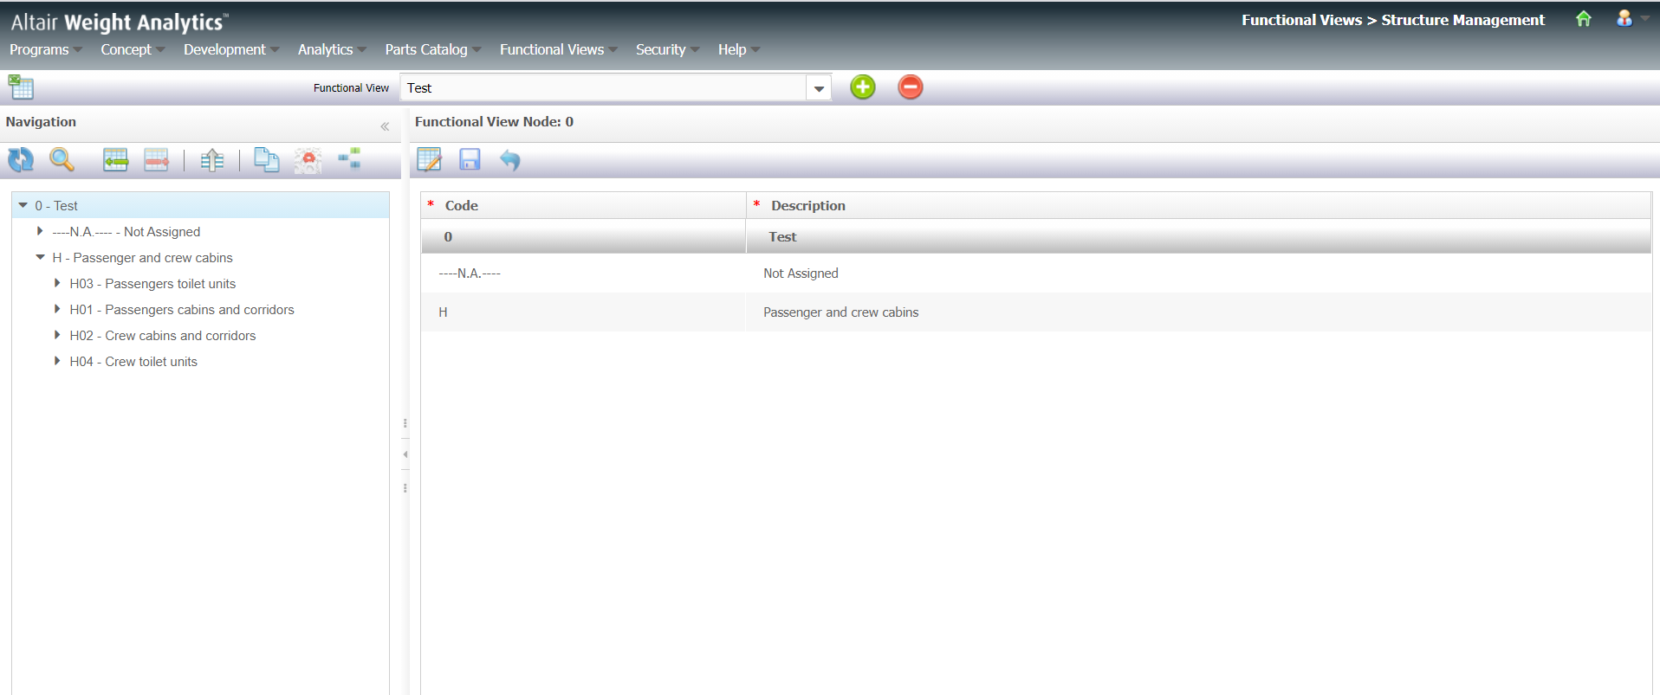Viewport: 1660px width, 695px height.
Task: Expand 'H02 - Crew cabins and corridors' node
Action: pyautogui.click(x=57, y=335)
